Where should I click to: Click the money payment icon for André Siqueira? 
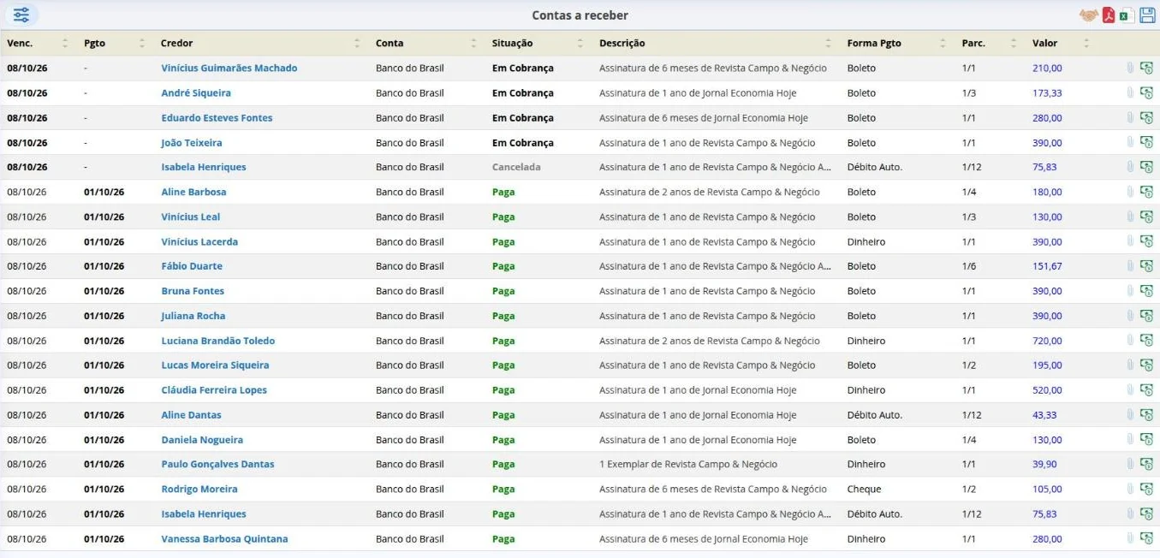pos(1146,92)
